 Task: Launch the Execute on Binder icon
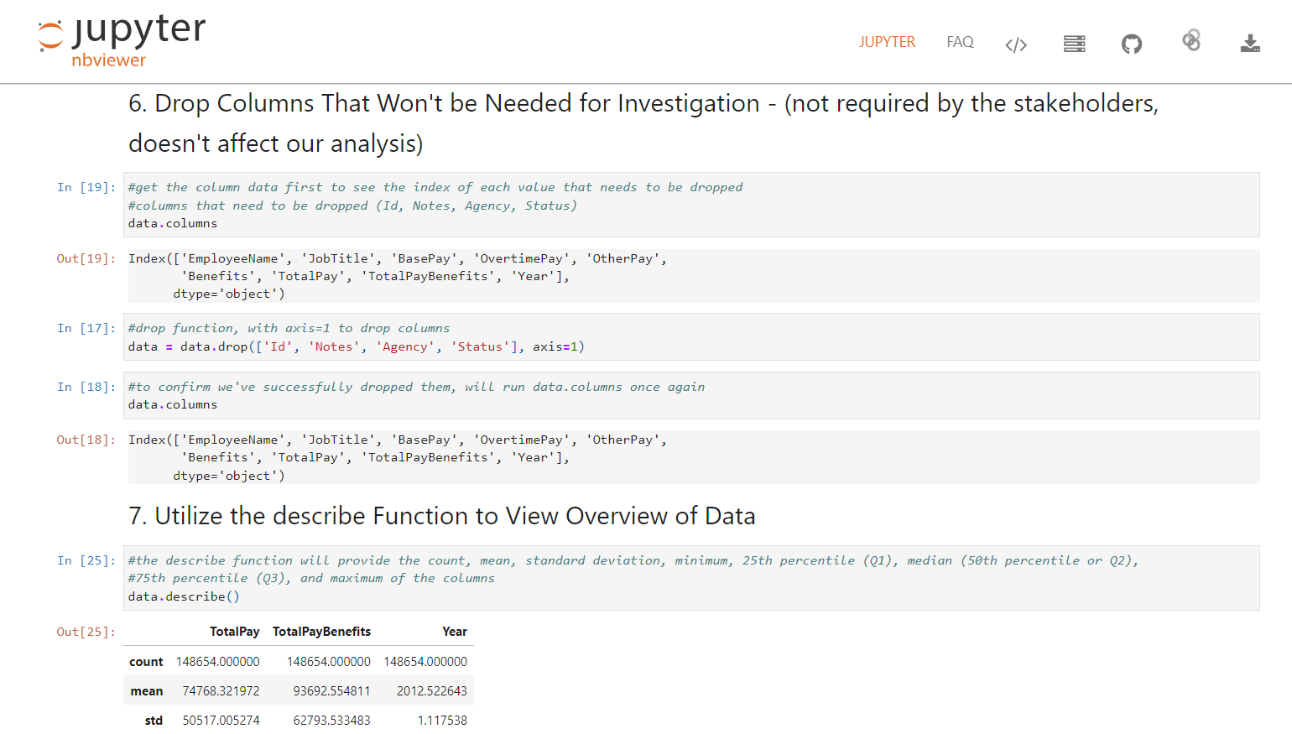point(1191,41)
